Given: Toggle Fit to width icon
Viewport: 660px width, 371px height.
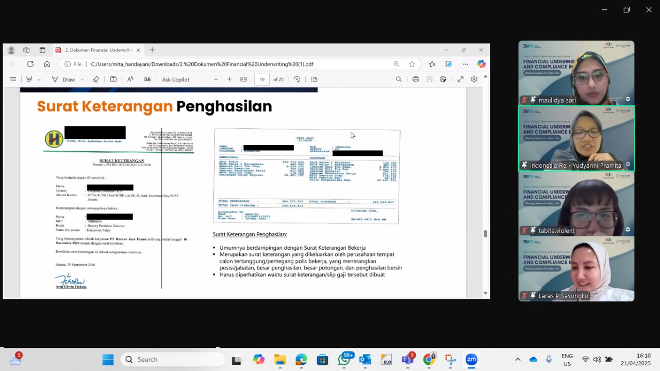Looking at the screenshot, I should [243, 79].
